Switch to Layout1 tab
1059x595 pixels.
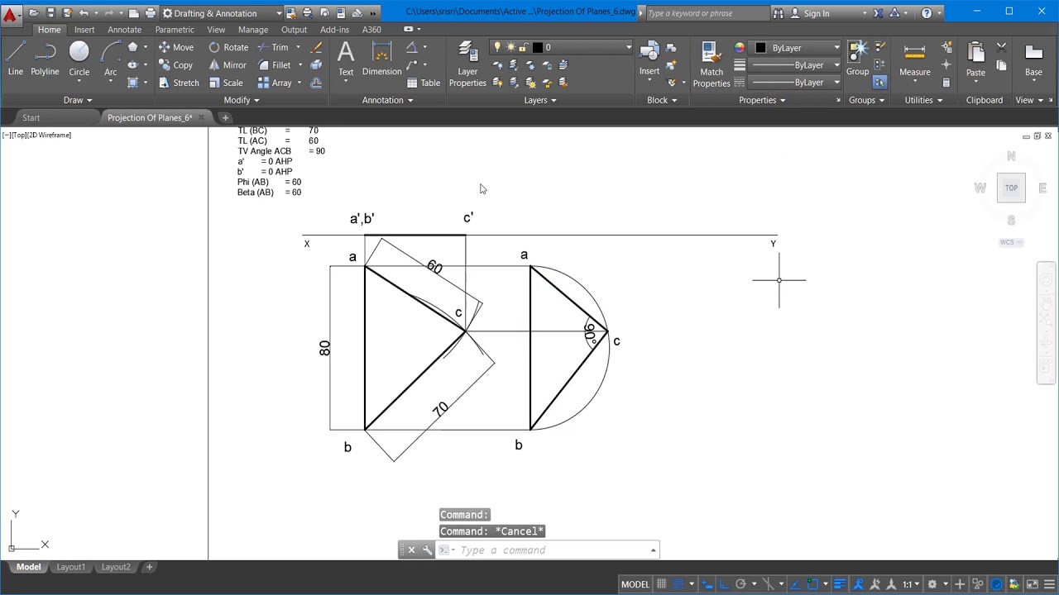(x=70, y=567)
